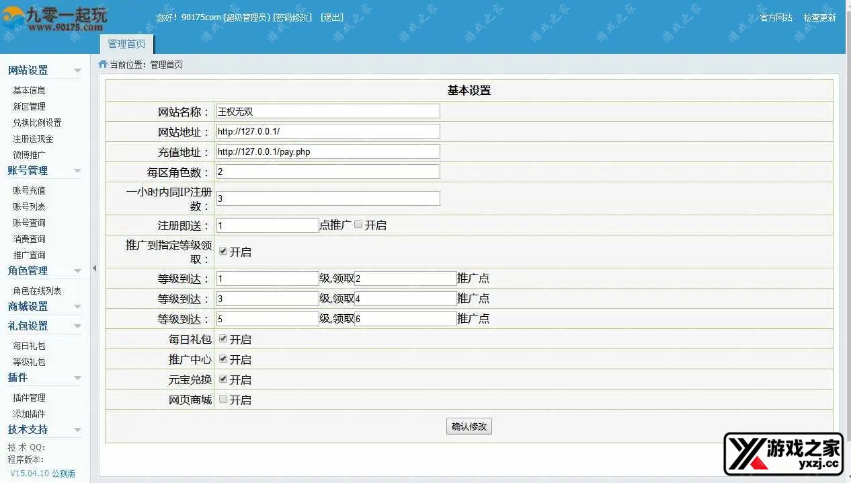Uncheck the 每日礼包 开启 checkbox
This screenshot has width=851, height=483.
coord(223,338)
